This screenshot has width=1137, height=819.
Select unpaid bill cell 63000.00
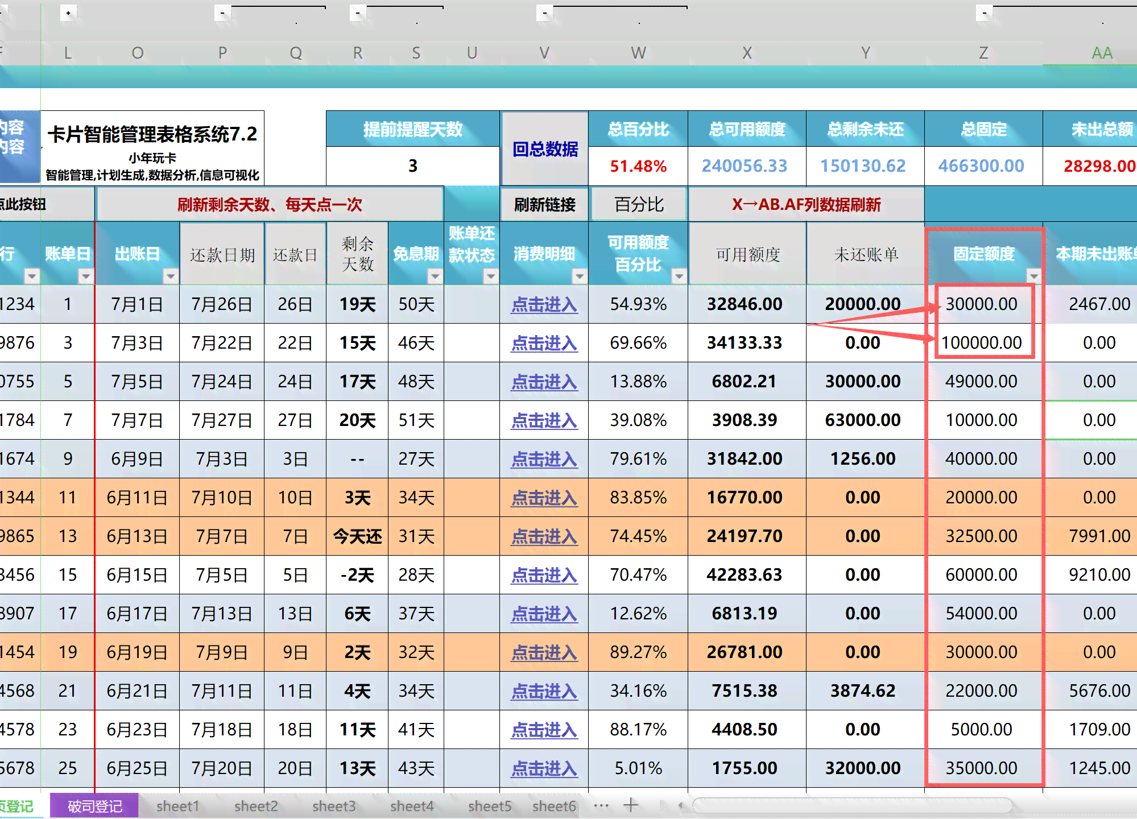click(865, 420)
